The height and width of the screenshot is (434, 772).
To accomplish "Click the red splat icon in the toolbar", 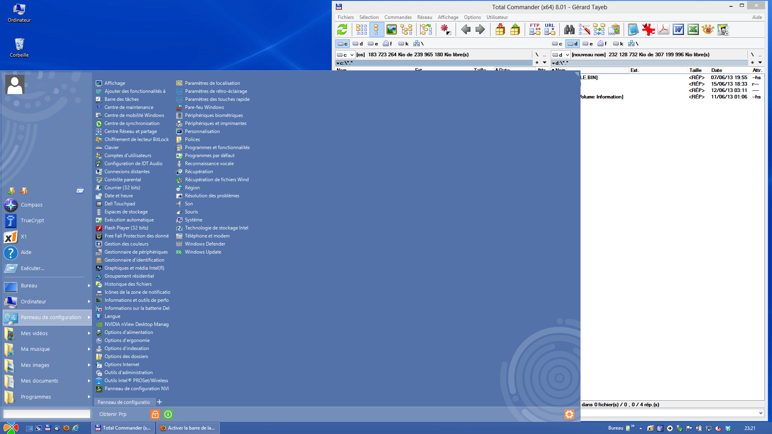I will (648, 29).
